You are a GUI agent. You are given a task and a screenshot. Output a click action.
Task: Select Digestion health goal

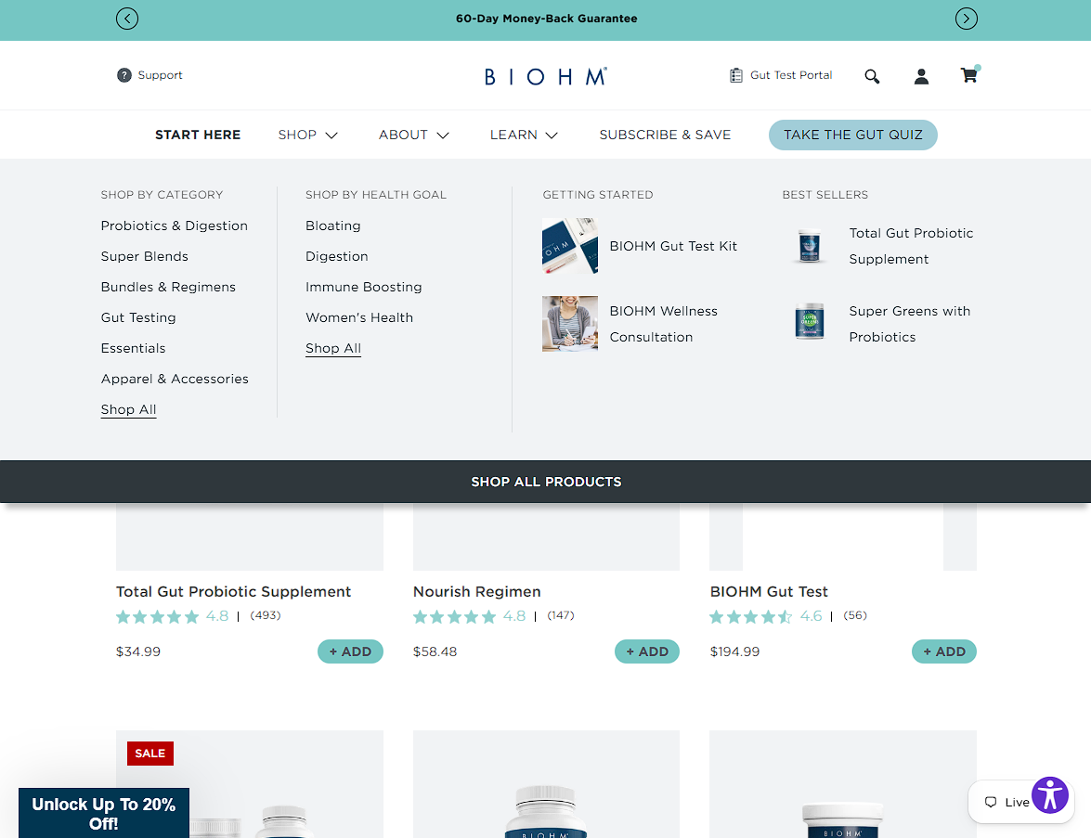tap(336, 257)
